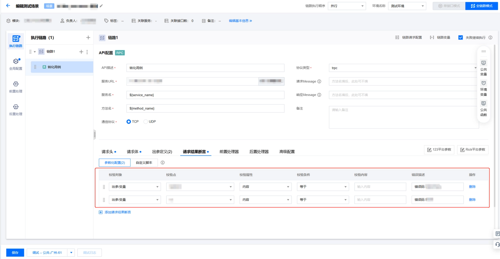Viewport: 500px width, 259px height.
Task: Click the 编辑基本信息 link
Action: coord(240,21)
